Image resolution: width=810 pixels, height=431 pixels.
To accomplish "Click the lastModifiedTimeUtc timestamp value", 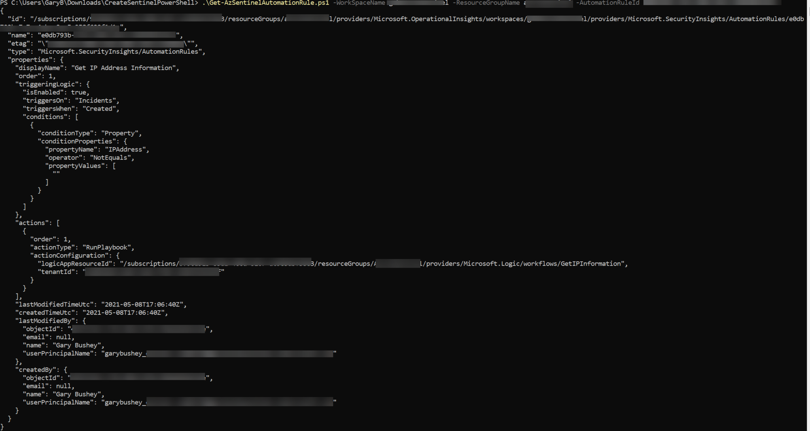I will point(145,304).
